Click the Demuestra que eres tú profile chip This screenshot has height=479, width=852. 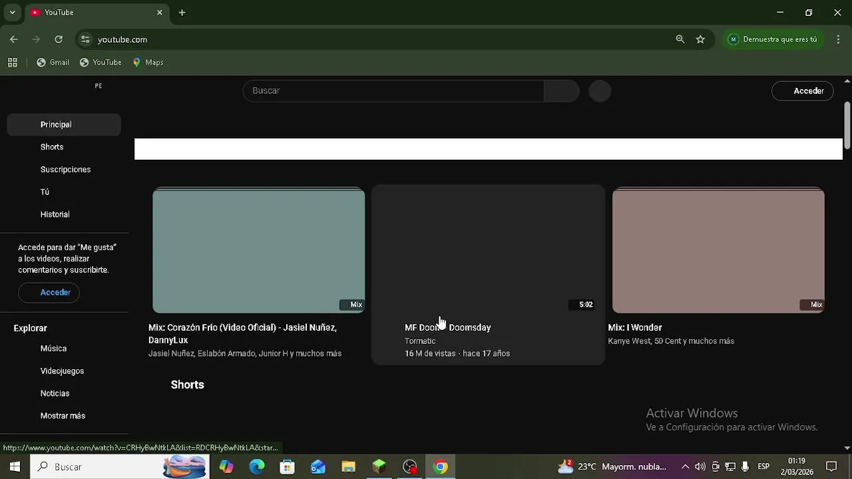tap(773, 39)
